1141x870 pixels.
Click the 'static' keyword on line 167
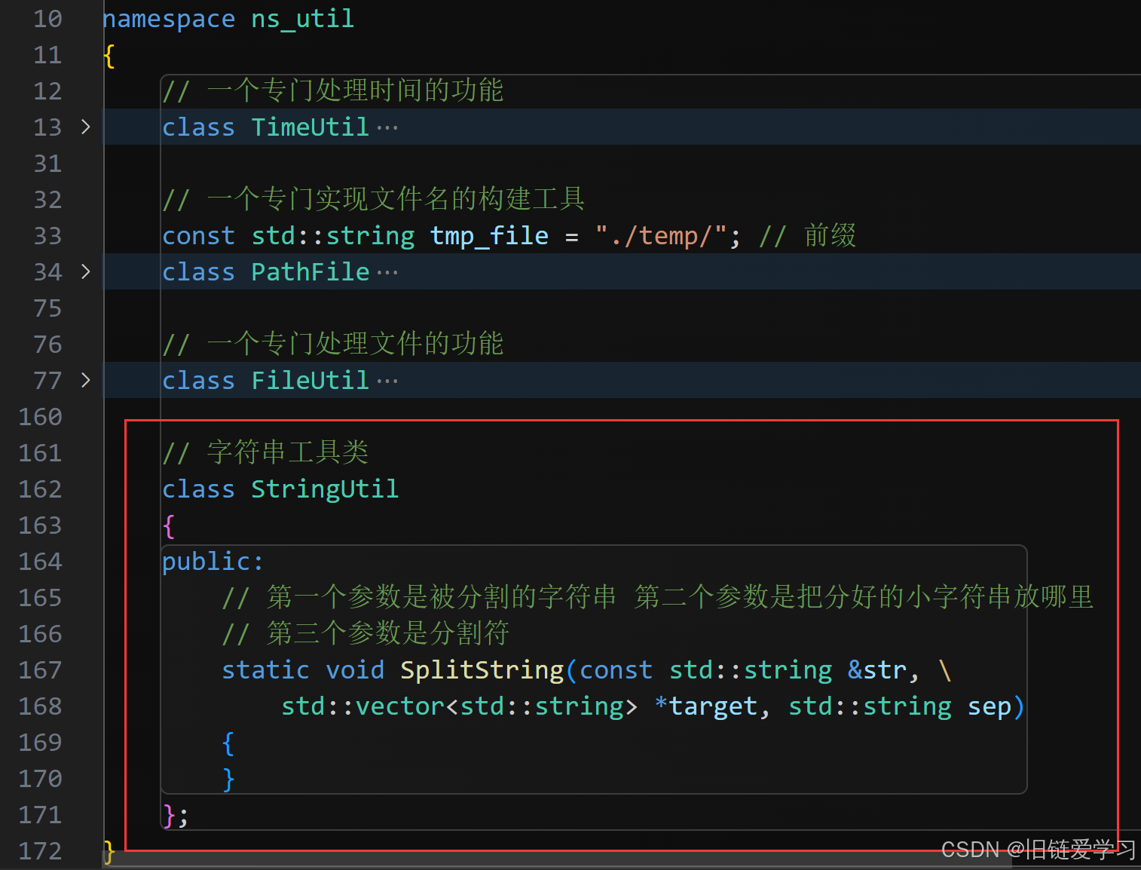click(265, 669)
